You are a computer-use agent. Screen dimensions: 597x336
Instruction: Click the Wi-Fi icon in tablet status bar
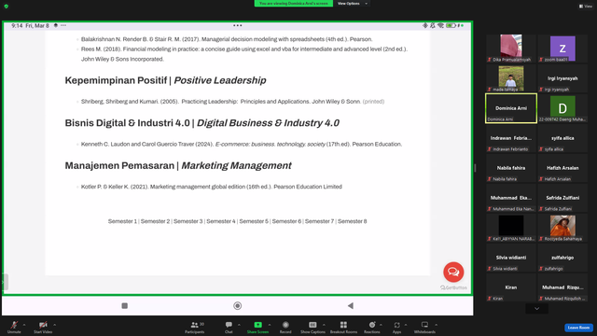(440, 25)
